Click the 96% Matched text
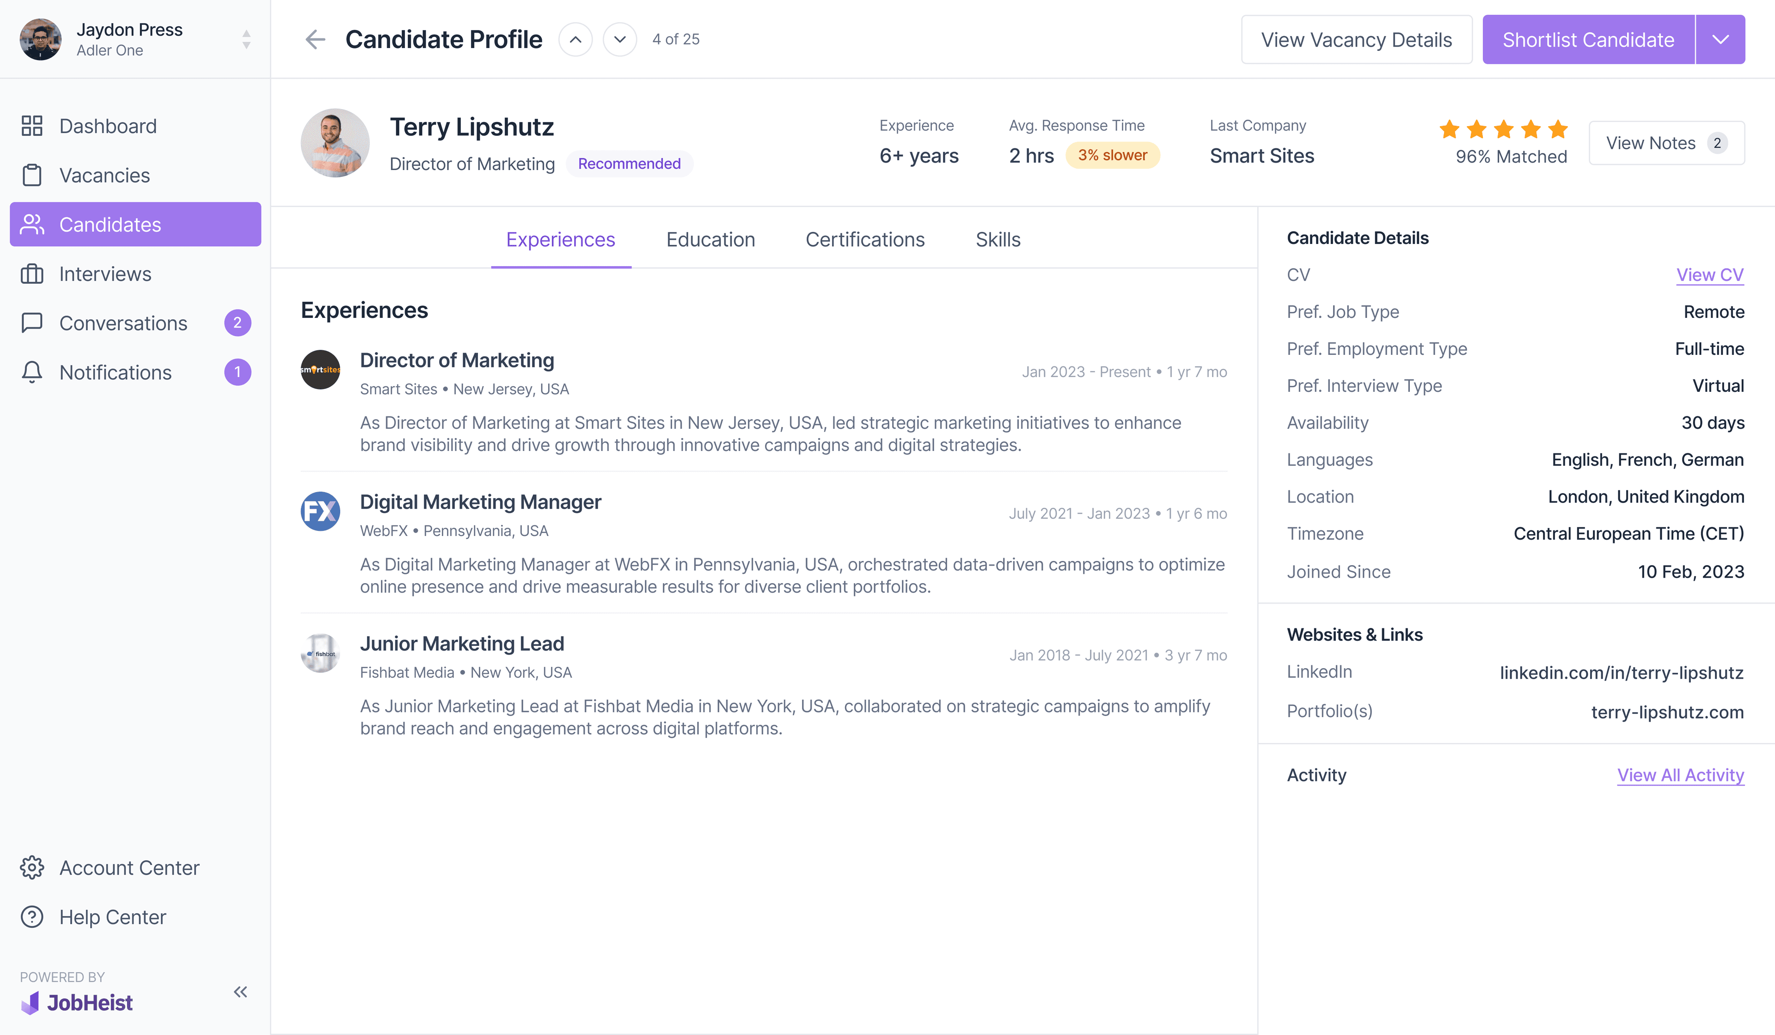Viewport: 1775px width, 1035px height. click(x=1511, y=156)
